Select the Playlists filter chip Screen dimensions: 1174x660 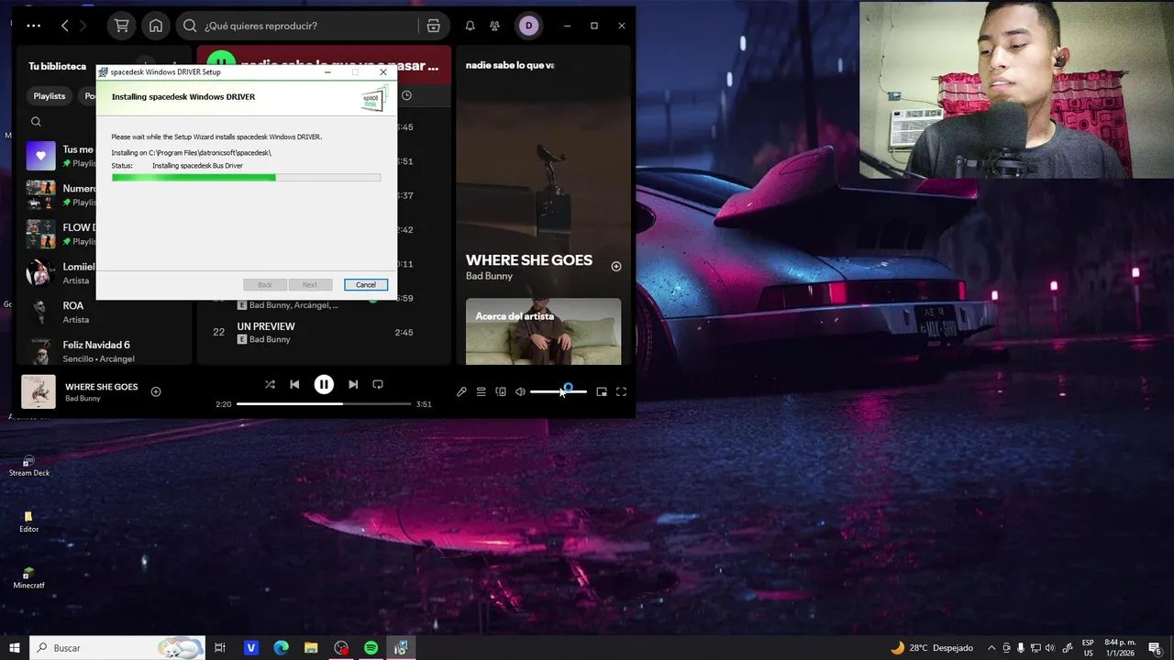[x=50, y=96]
